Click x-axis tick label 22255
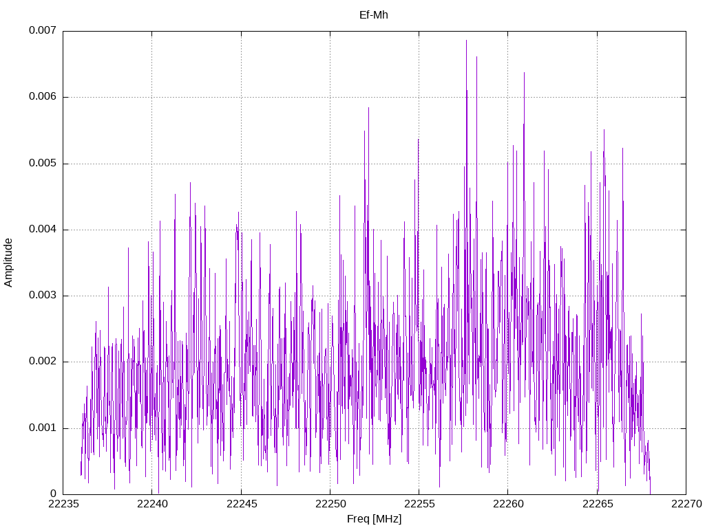 419,504
